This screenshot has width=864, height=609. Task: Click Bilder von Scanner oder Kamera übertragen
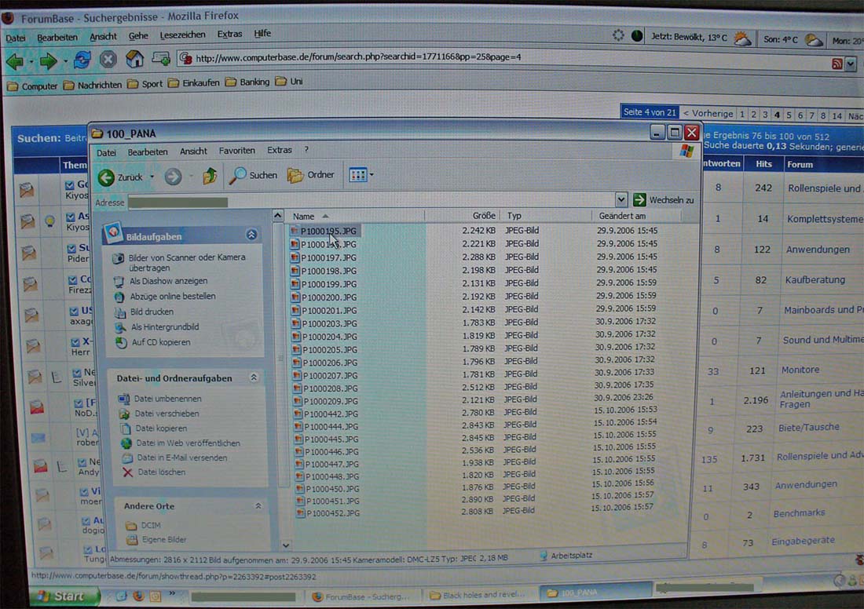point(181,263)
